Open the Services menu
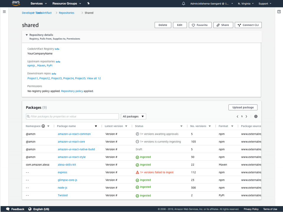 pyautogui.click(x=39, y=4)
